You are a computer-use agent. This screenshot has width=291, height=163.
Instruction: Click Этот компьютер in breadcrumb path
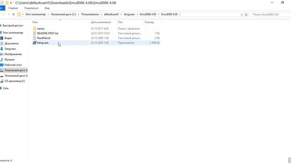pyautogui.click(x=35, y=14)
